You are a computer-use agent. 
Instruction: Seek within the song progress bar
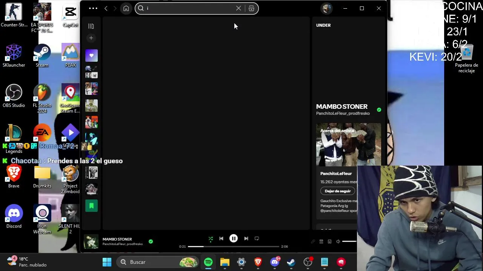click(234, 247)
